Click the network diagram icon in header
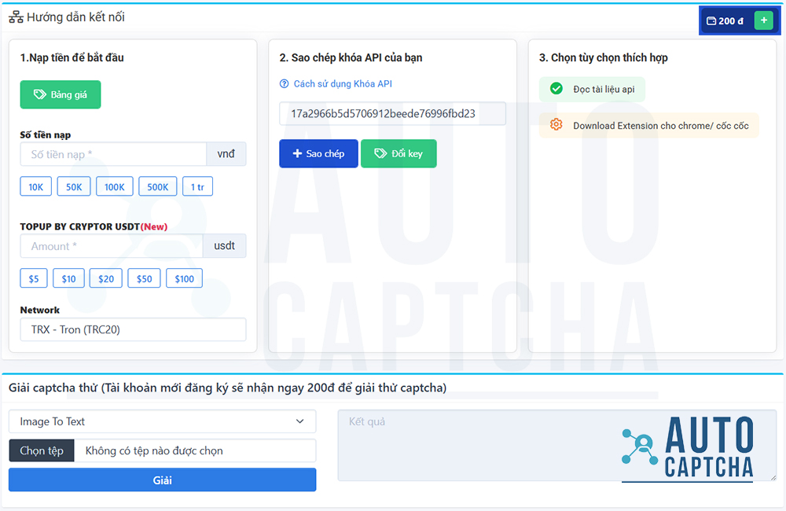Viewport: 786px width, 511px height. [16, 17]
